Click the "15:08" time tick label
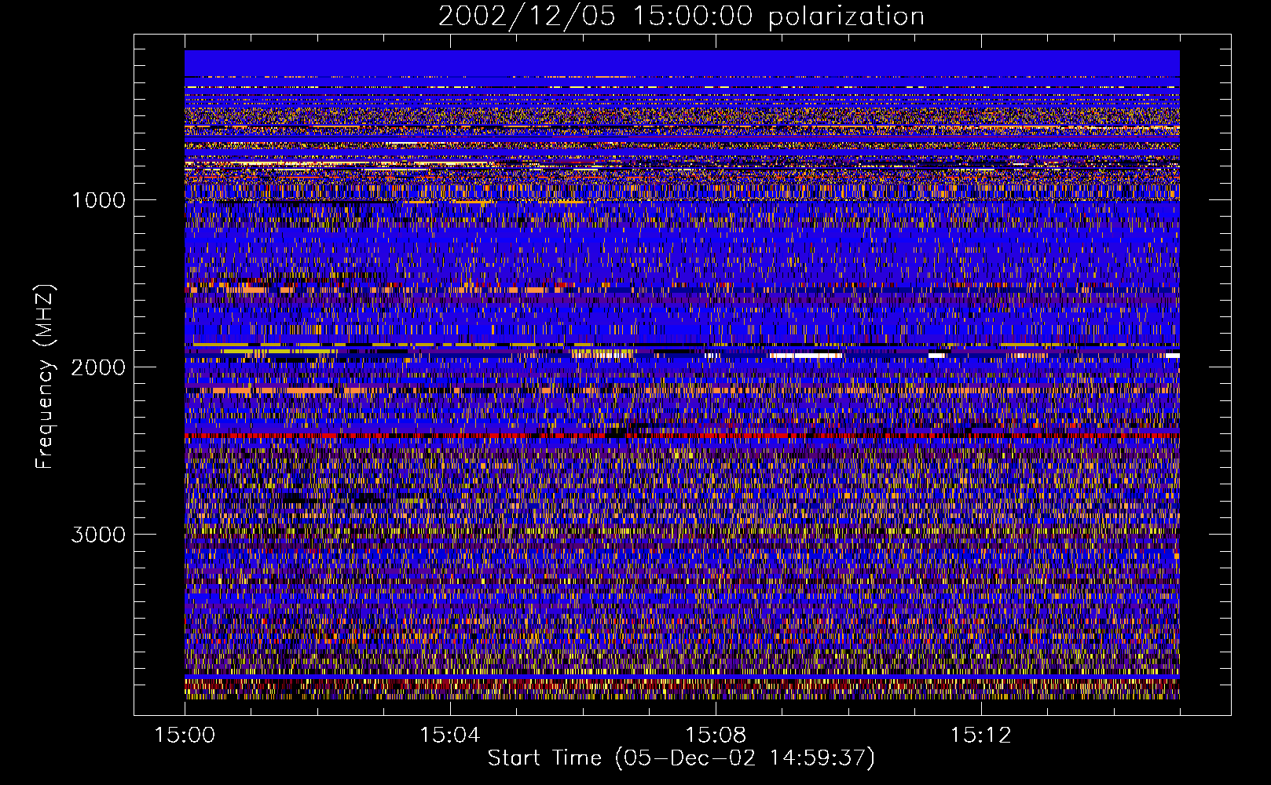Viewport: 1271px width, 785px height. coord(716,736)
